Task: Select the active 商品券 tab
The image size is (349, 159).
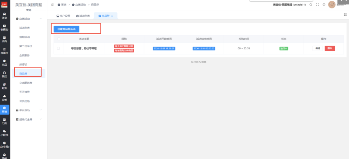Action: 106,16
